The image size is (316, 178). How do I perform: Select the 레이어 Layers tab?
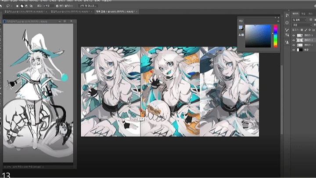point(295,14)
